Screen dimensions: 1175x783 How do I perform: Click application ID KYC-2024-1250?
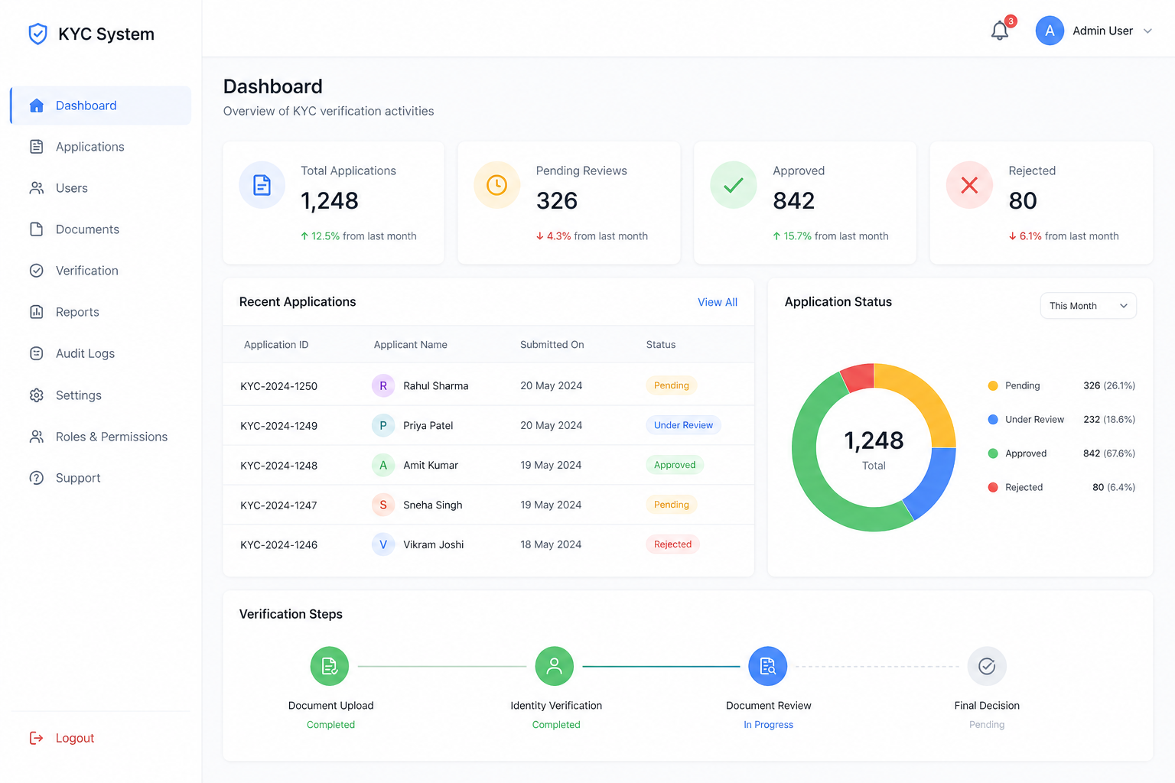click(x=278, y=386)
